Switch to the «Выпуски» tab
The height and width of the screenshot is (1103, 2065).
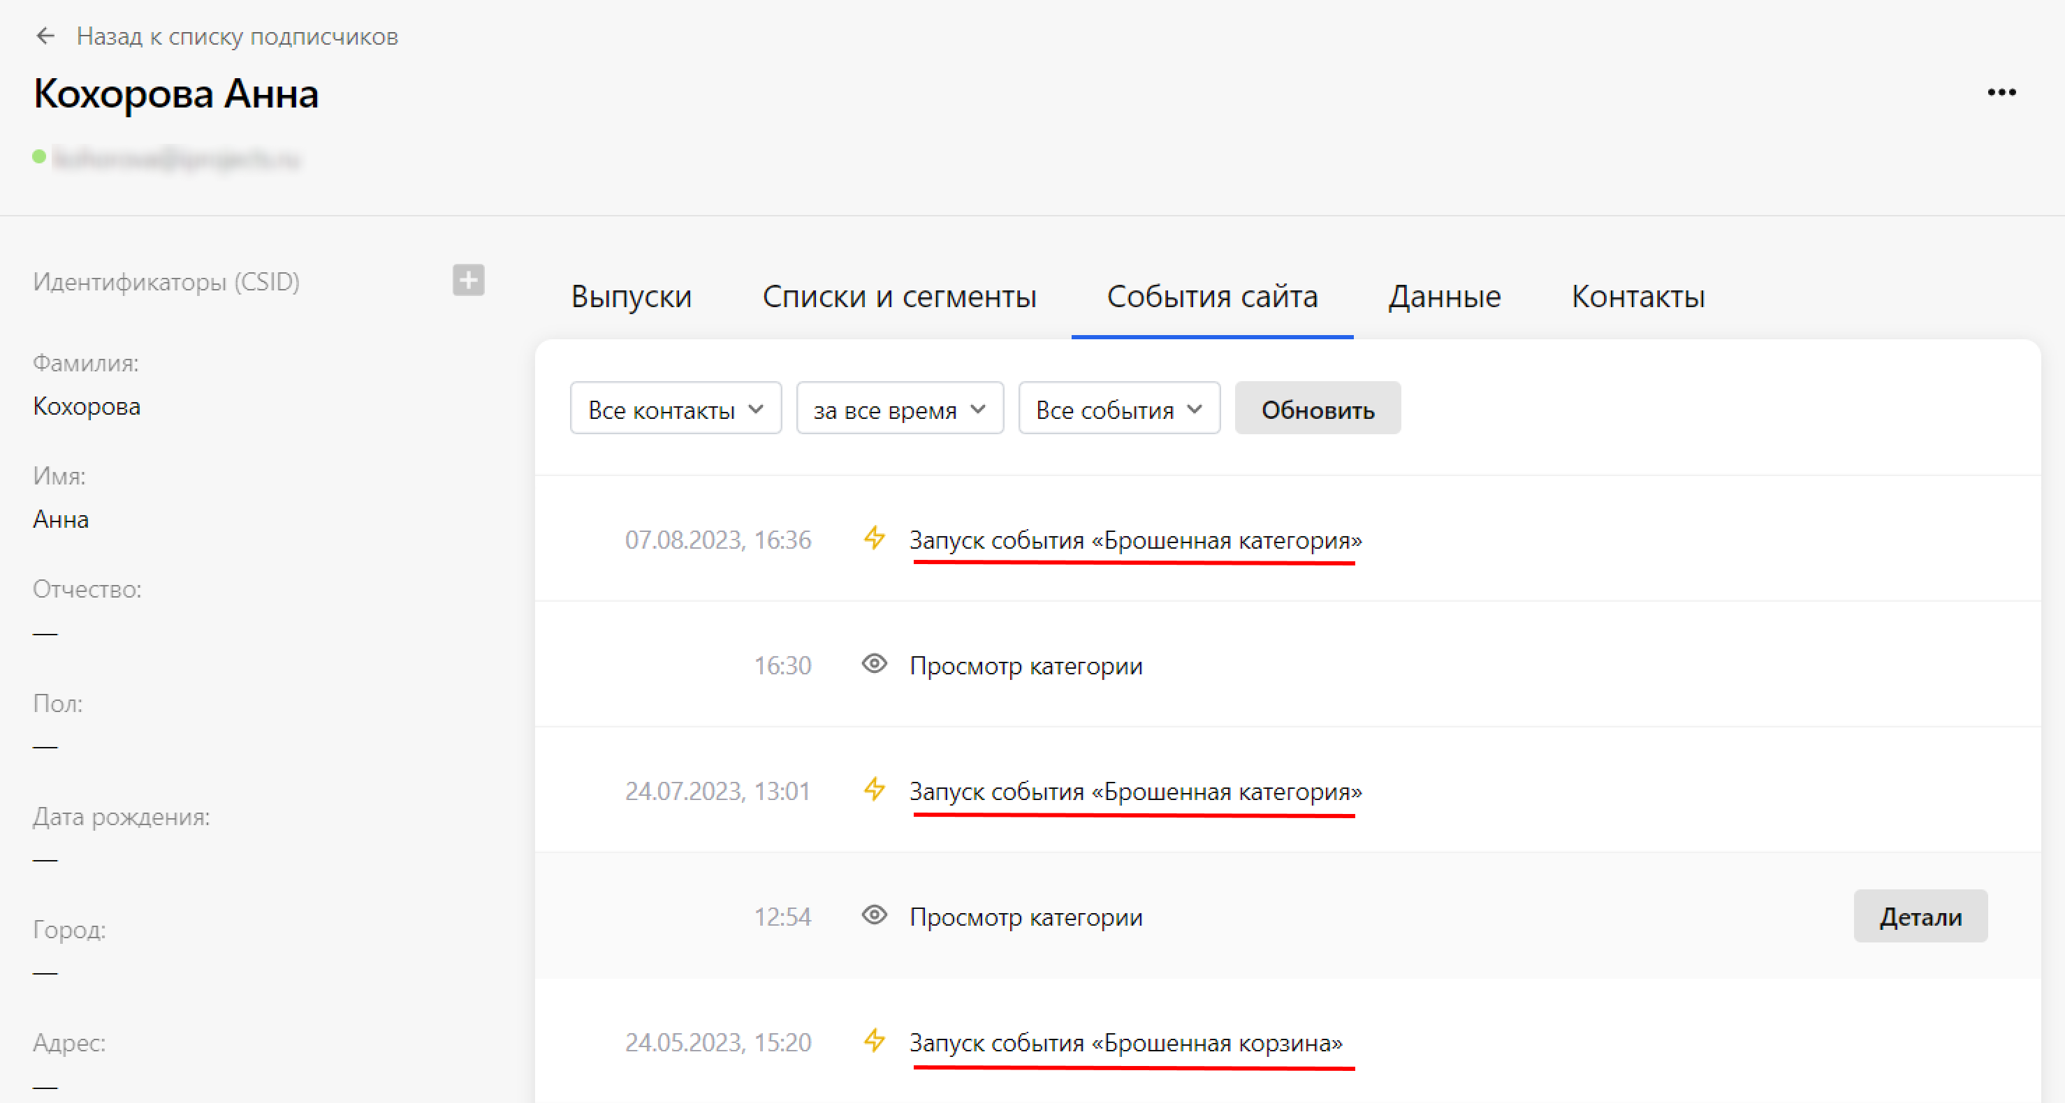click(x=631, y=297)
